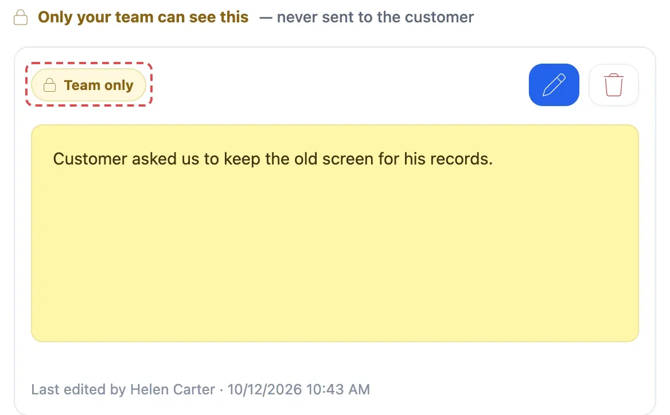Click inside the yellow note body
670x415 pixels.
[335, 233]
